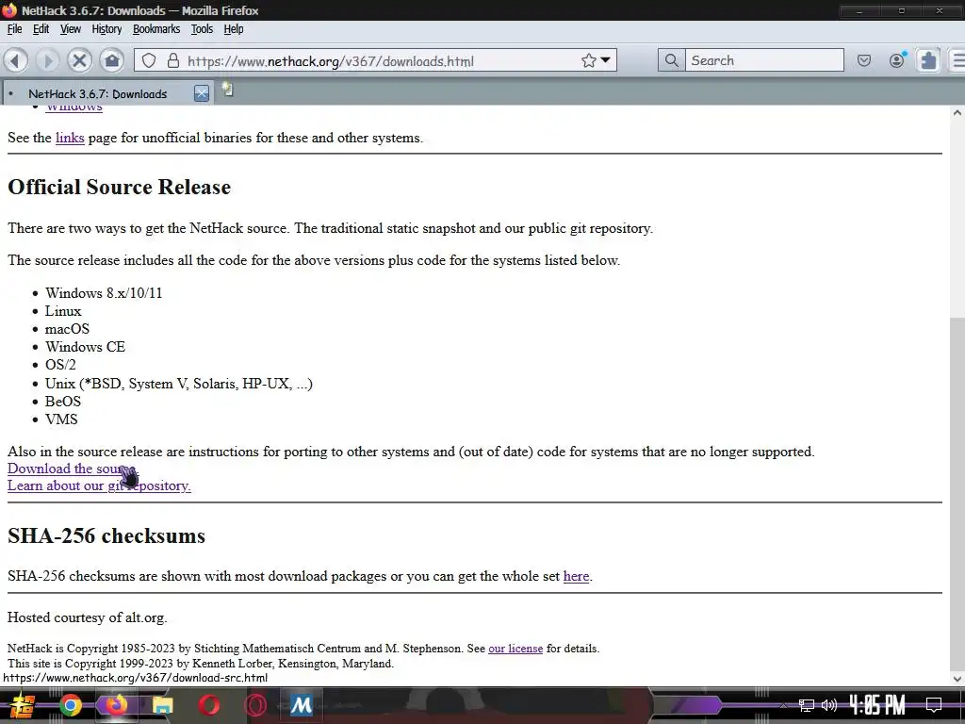Launch Opera browser from taskbar
The height and width of the screenshot is (724, 965).
[x=208, y=705]
